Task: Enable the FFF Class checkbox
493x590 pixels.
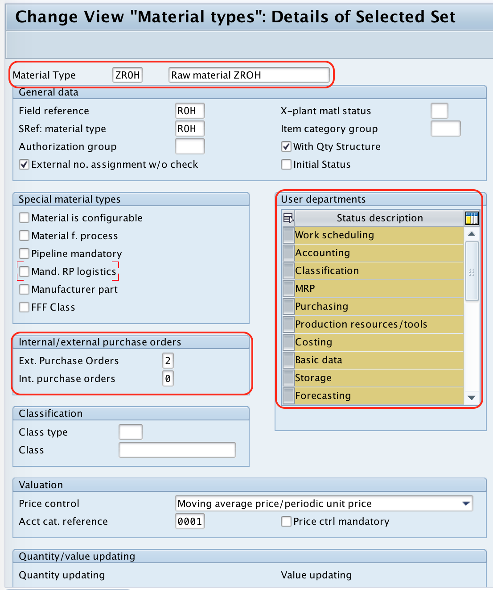Action: coord(24,307)
